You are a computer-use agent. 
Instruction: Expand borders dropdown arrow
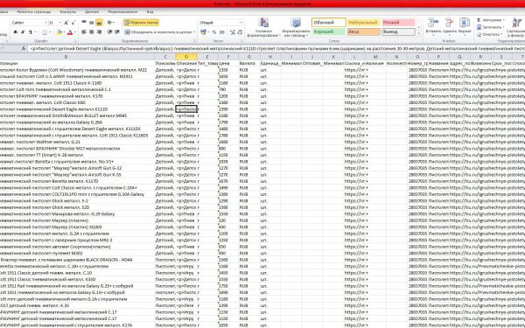click(50, 32)
